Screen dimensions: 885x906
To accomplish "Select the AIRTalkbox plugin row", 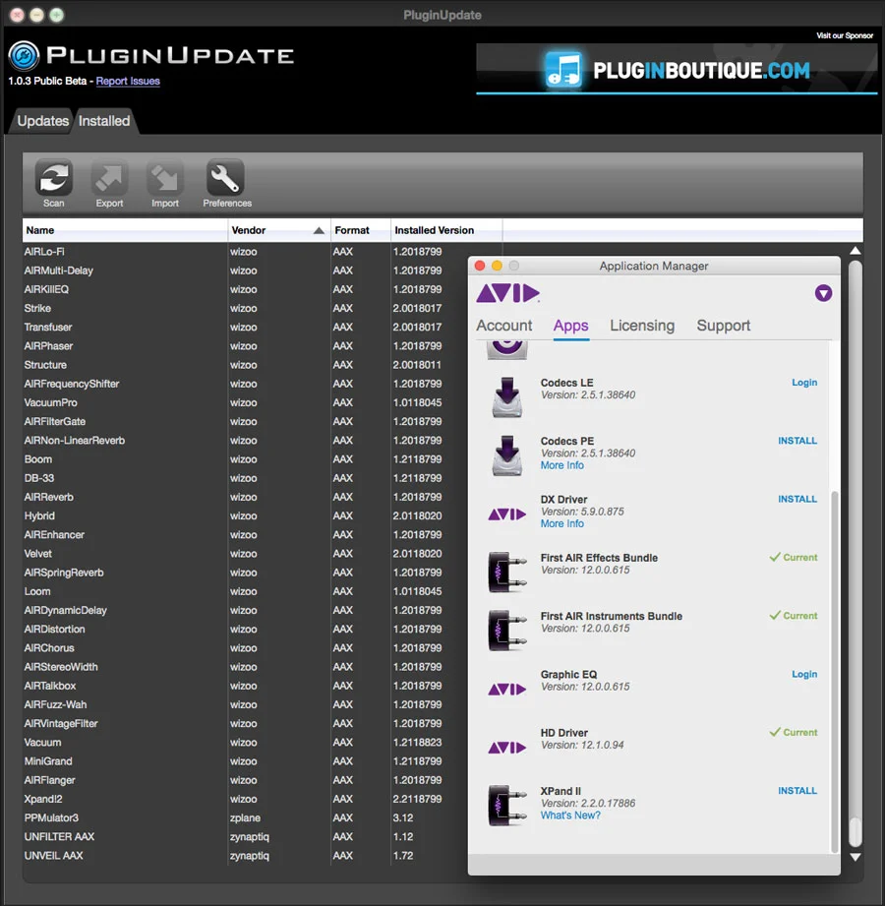I will (244, 686).
